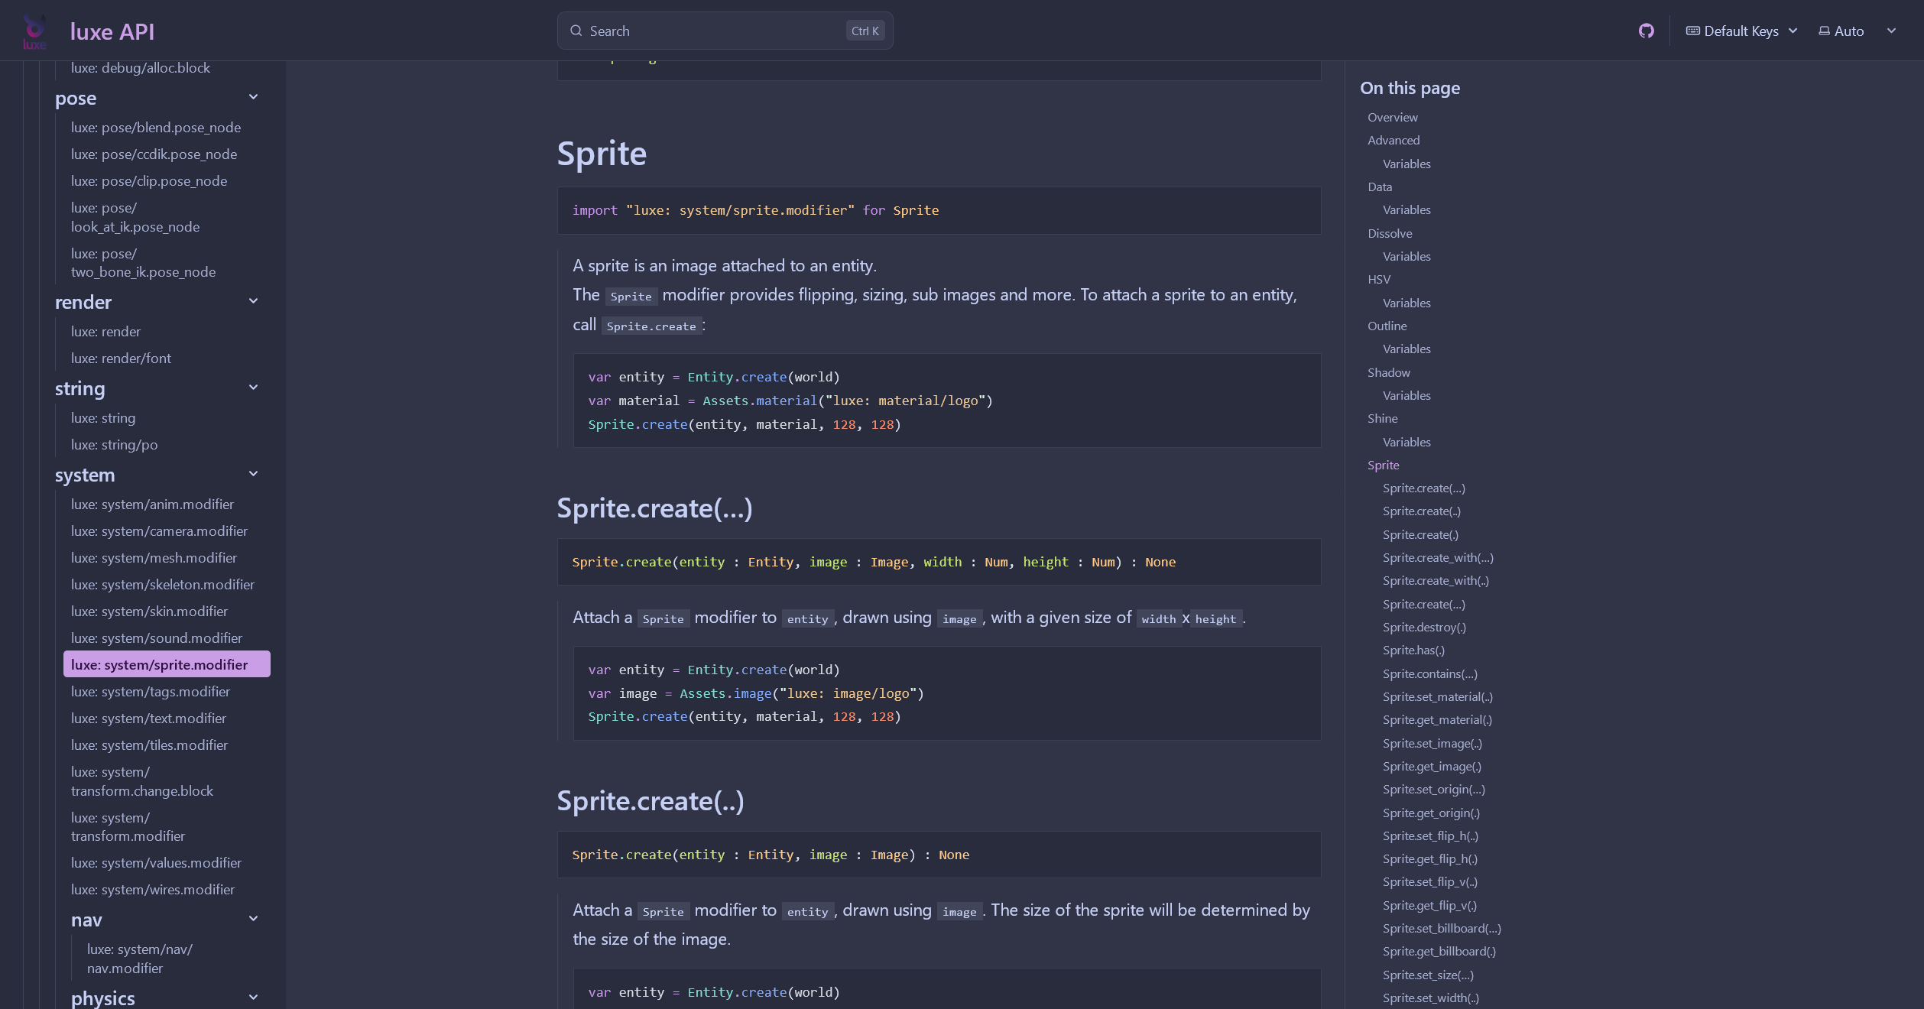This screenshot has width=1924, height=1009.
Task: Click the laptop icon beside Auto
Action: click(x=1824, y=31)
